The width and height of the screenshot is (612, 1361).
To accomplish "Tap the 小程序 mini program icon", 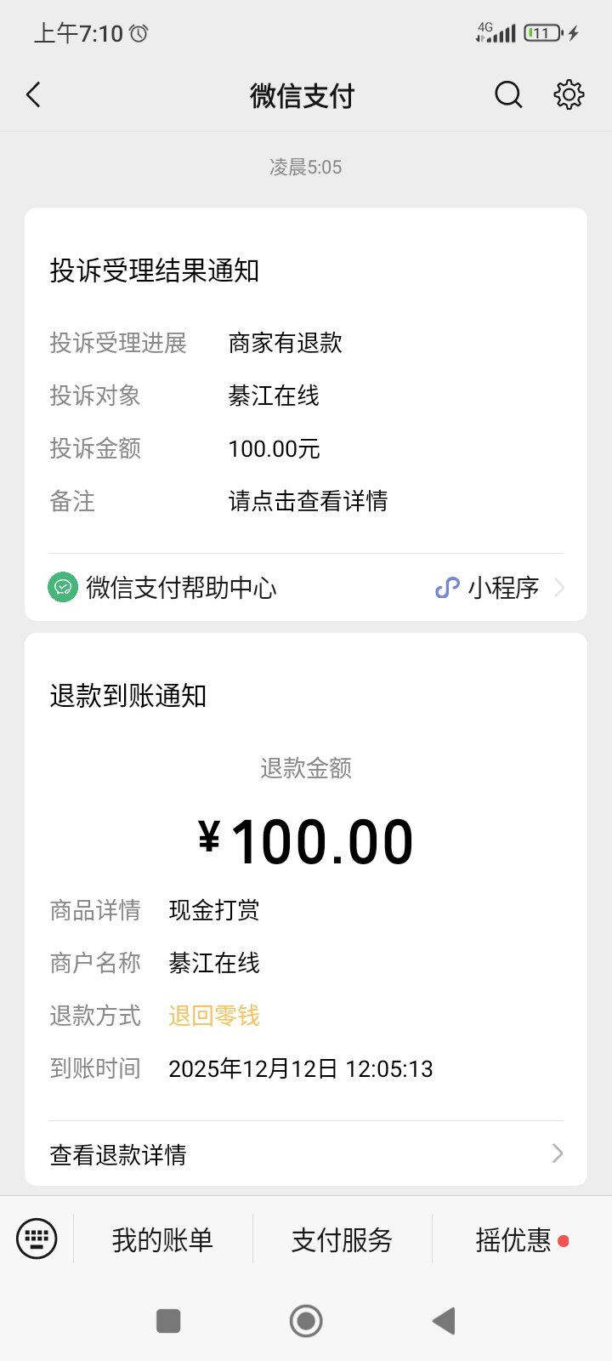I will tap(447, 588).
